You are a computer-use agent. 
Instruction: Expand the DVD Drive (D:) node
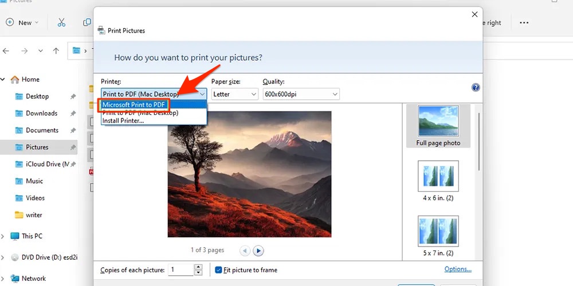[x=3, y=257]
